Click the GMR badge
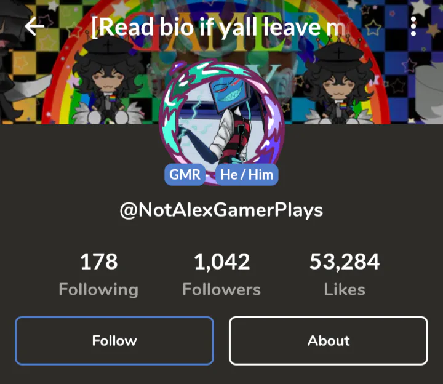443x384 pixels. [x=185, y=174]
